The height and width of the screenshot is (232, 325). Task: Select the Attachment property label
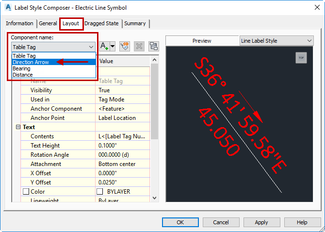pos(46,164)
